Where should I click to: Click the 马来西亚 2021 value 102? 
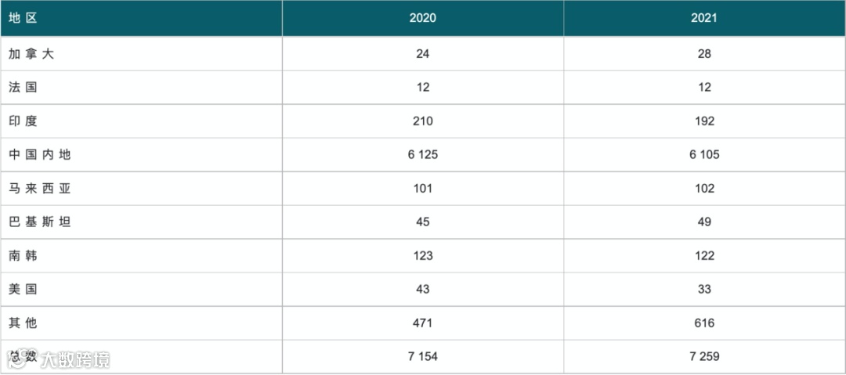pos(704,189)
